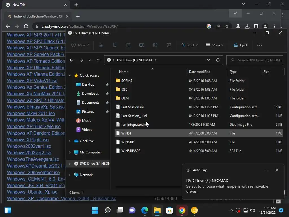The height and width of the screenshot is (217, 289).
Task: Expand the My Computer tree node
Action: coord(69,152)
